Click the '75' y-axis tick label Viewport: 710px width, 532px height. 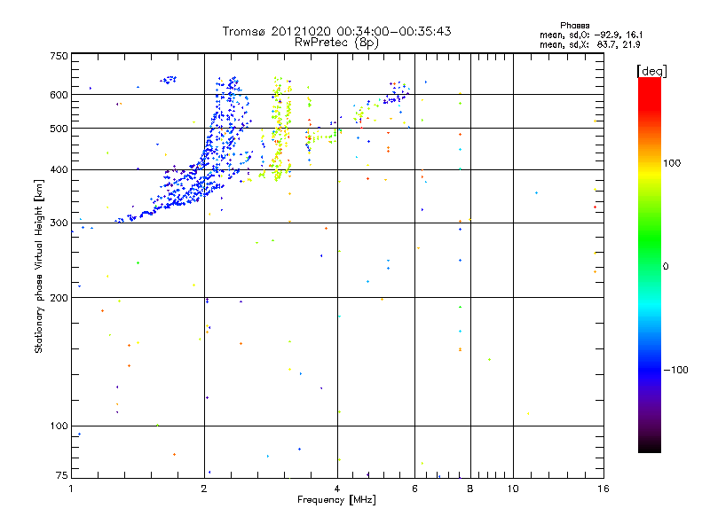click(62, 475)
